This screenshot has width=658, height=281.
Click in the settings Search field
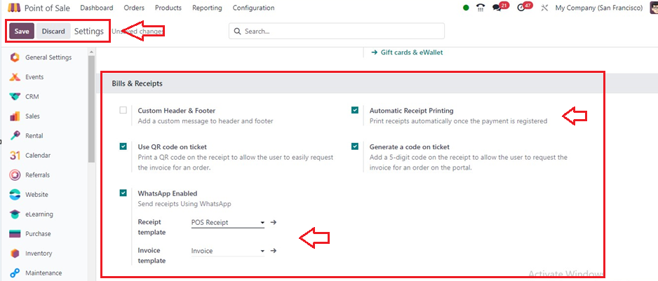point(337,31)
